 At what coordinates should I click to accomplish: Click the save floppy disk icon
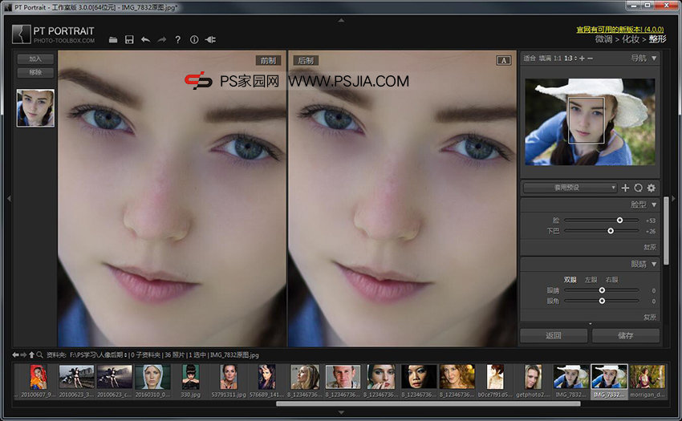pyautogui.click(x=129, y=39)
